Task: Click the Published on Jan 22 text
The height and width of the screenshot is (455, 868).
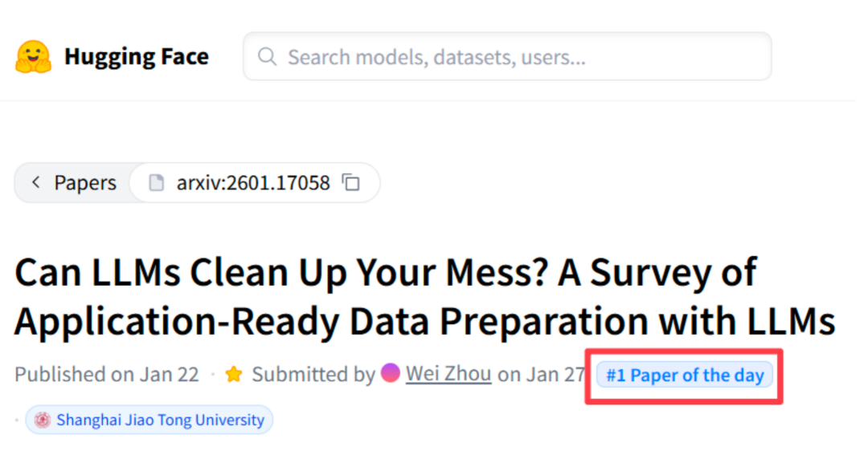Action: (x=106, y=375)
